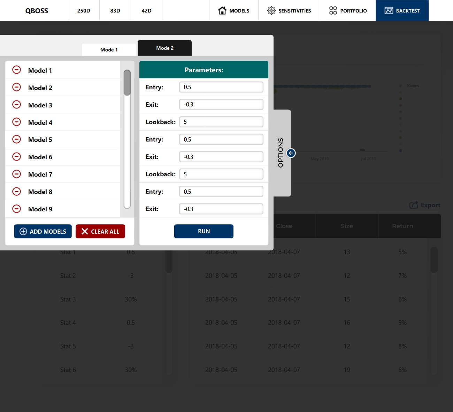Select the Model 7 label
Viewport: 453px width, 412px height.
tap(40, 174)
